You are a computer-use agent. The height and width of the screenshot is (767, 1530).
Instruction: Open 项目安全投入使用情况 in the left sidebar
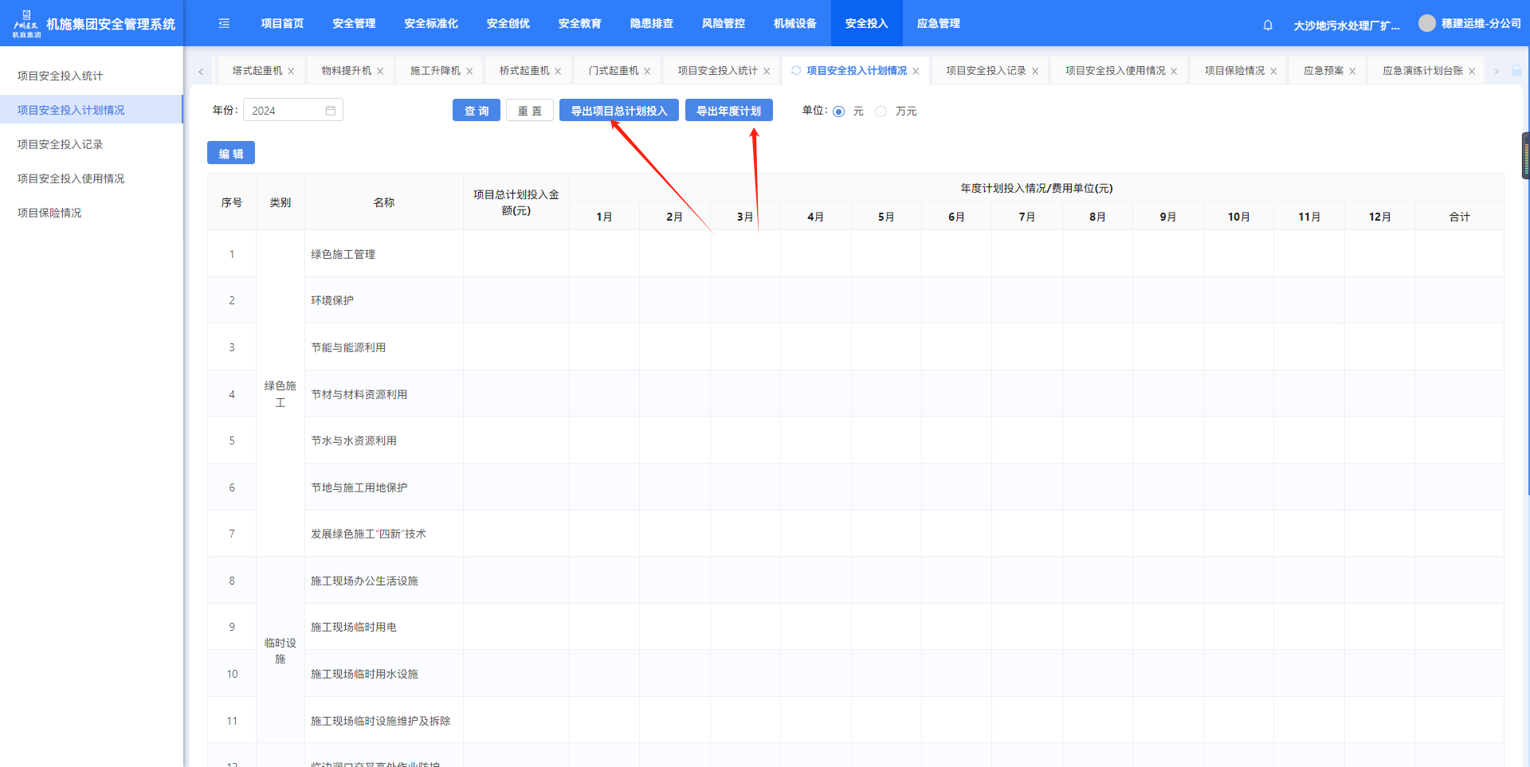click(71, 178)
